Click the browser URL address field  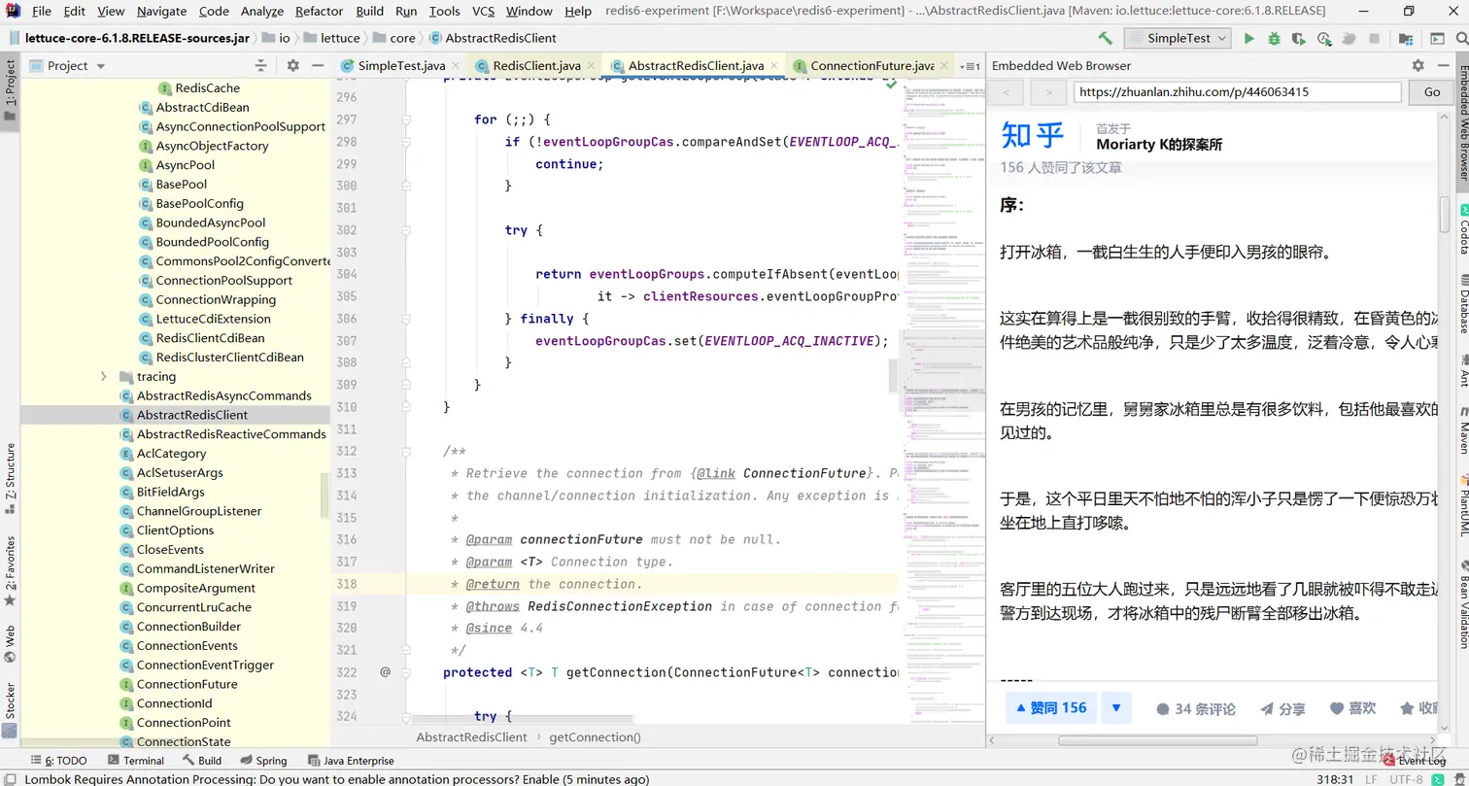pos(1237,91)
